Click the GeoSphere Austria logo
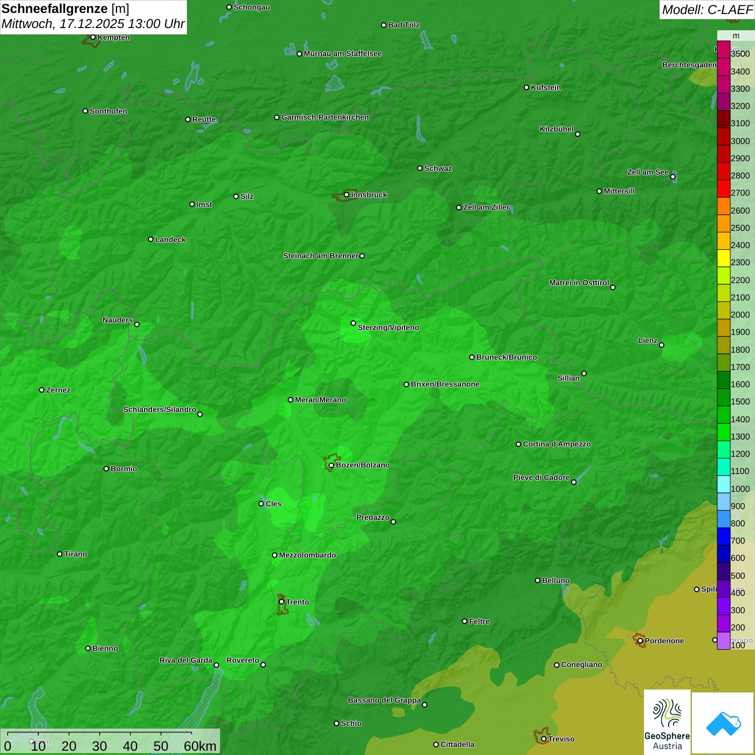Viewport: 755px width, 755px height. tap(667, 722)
